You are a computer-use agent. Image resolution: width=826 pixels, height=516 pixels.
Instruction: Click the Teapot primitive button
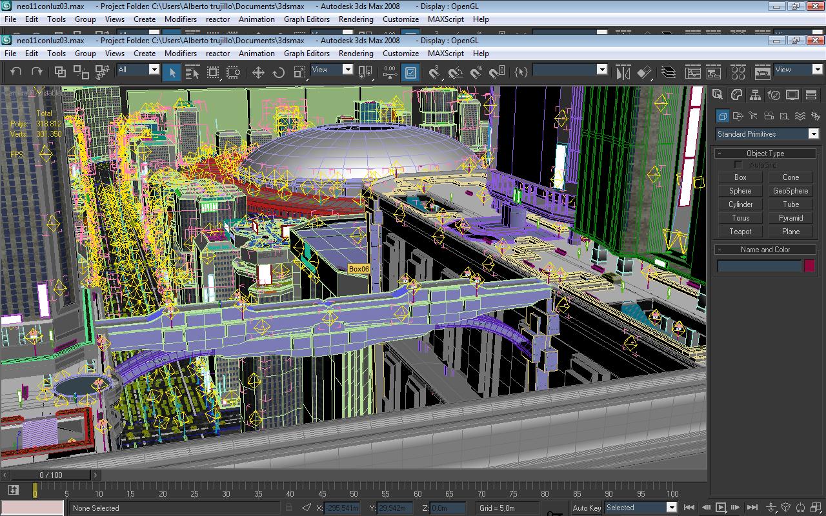(x=740, y=232)
